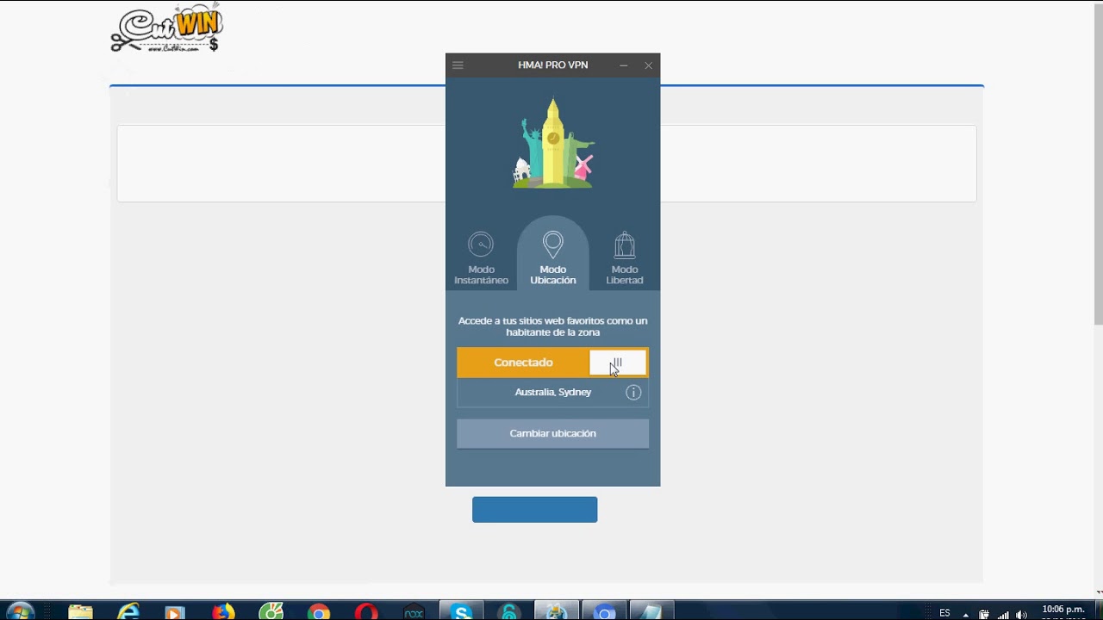Open File Explorer from the taskbar
Image resolution: width=1103 pixels, height=620 pixels.
pyautogui.click(x=80, y=612)
